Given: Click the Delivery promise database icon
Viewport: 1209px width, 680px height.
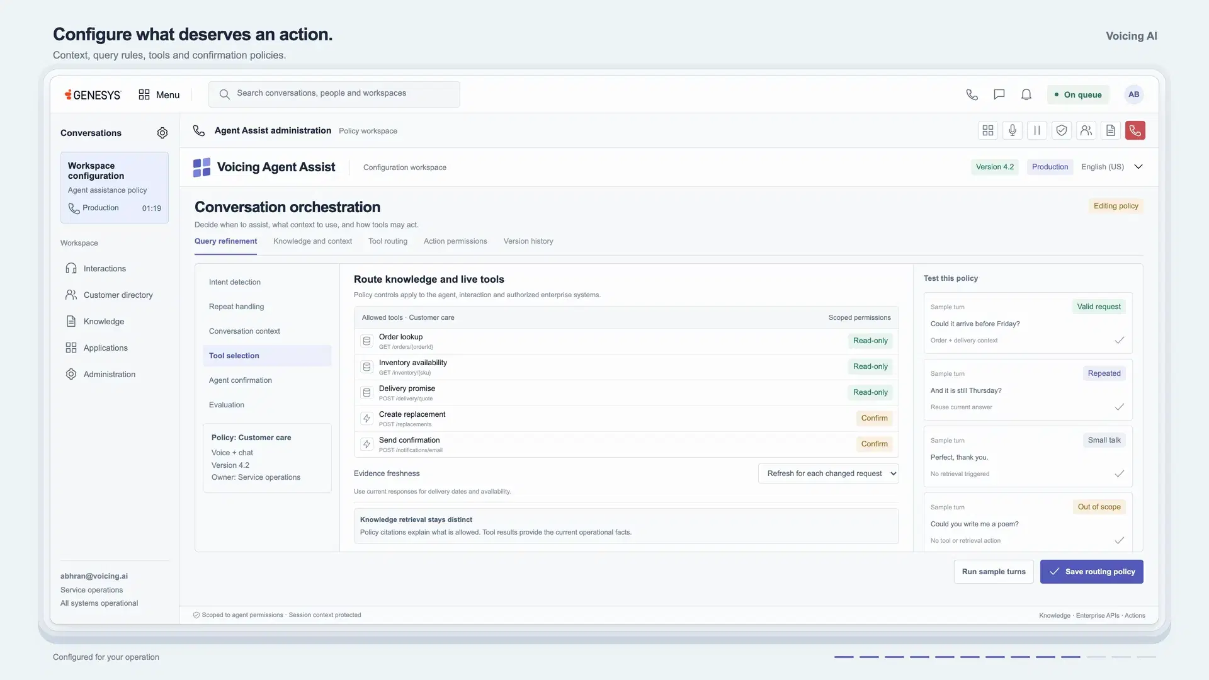Looking at the screenshot, I should pos(366,393).
